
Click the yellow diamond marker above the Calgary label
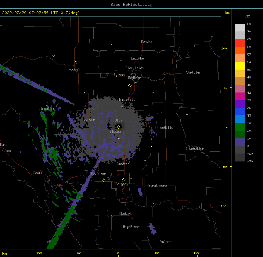pos(124,180)
